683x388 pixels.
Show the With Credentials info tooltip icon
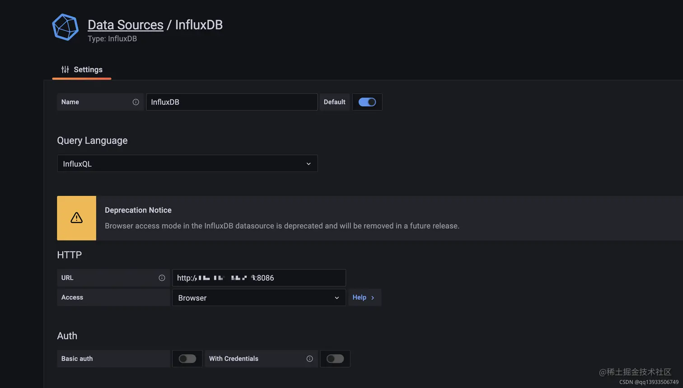coord(309,359)
